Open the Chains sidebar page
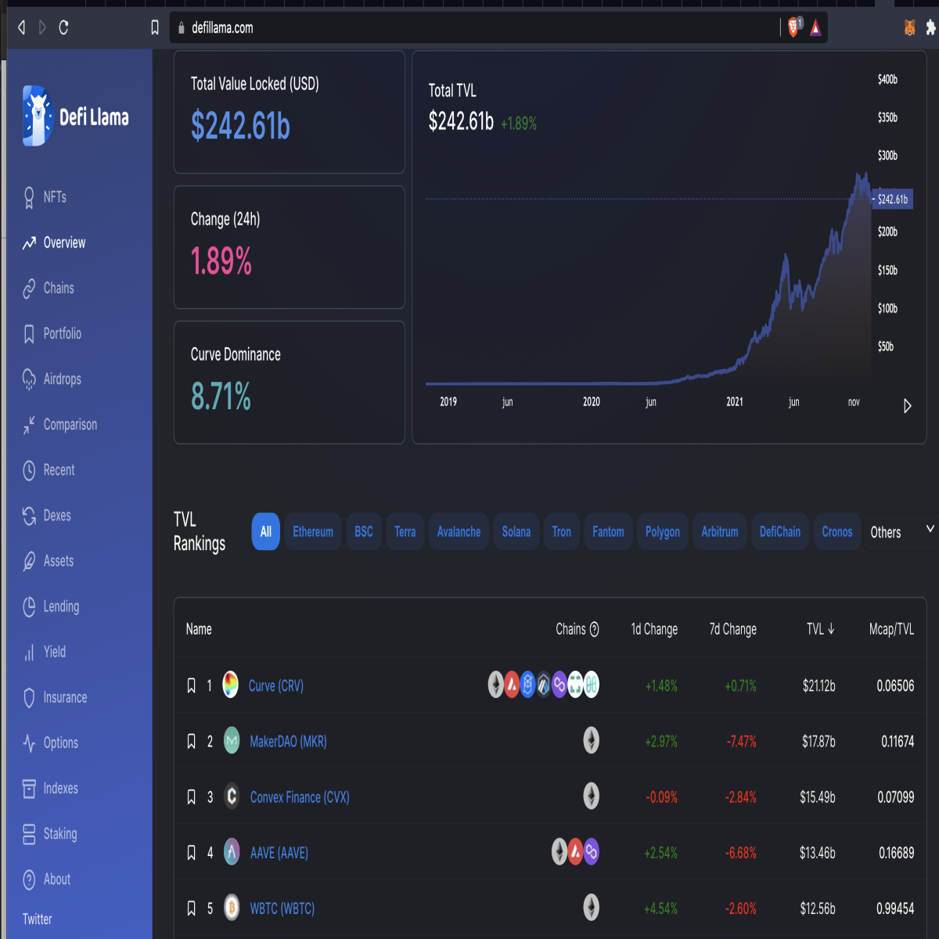Image resolution: width=939 pixels, height=939 pixels. point(49,288)
